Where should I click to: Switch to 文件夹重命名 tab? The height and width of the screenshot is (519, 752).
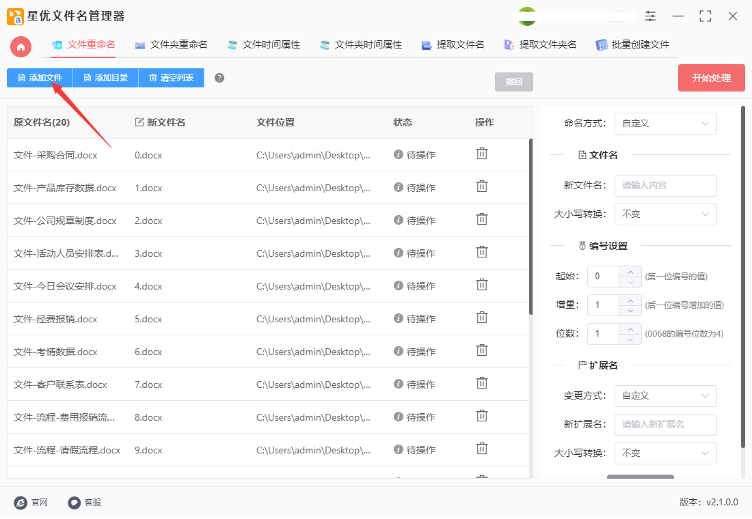click(x=171, y=44)
